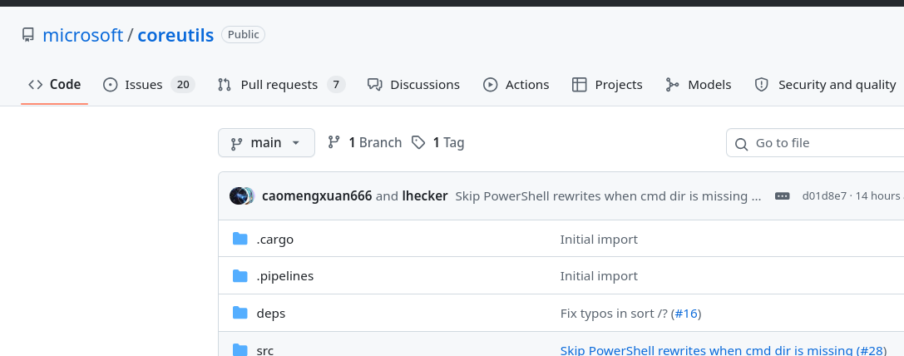View the 1 Tag link
Screen dimensions: 904x356
tap(438, 142)
